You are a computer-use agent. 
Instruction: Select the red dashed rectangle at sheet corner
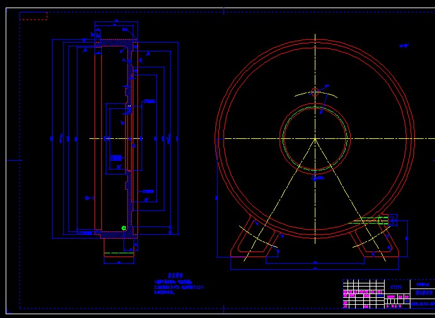pos(33,16)
